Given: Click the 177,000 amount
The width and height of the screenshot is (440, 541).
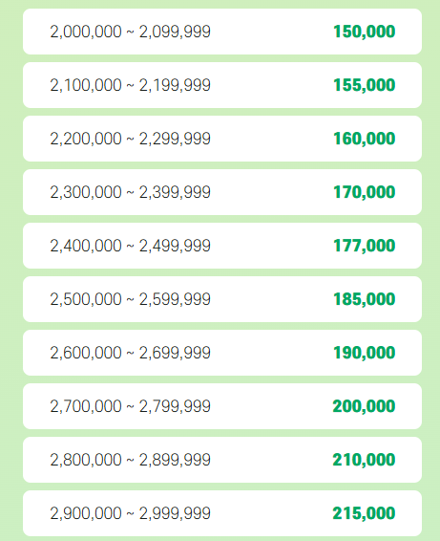Looking at the screenshot, I should (x=365, y=246).
